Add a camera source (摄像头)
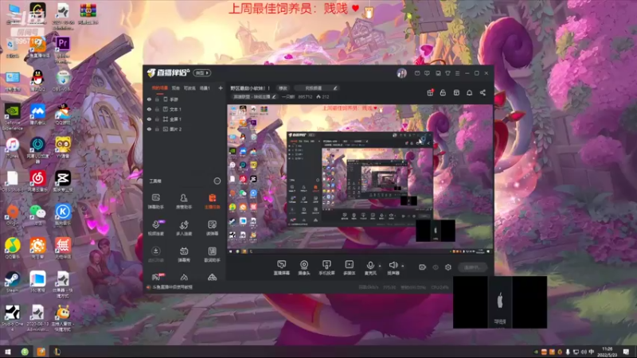The height and width of the screenshot is (358, 637). [x=304, y=267]
